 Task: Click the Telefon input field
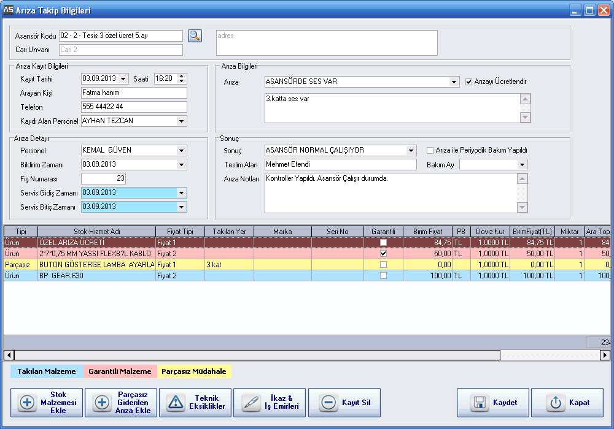[134, 107]
